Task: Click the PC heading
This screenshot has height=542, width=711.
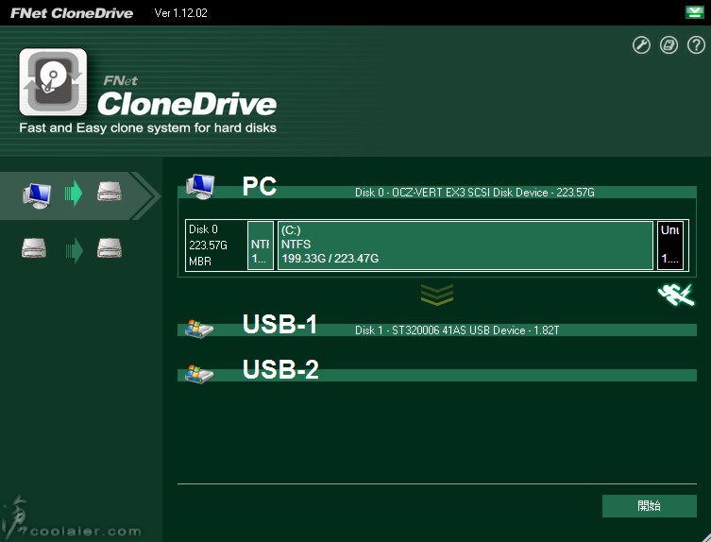Action: coord(260,186)
